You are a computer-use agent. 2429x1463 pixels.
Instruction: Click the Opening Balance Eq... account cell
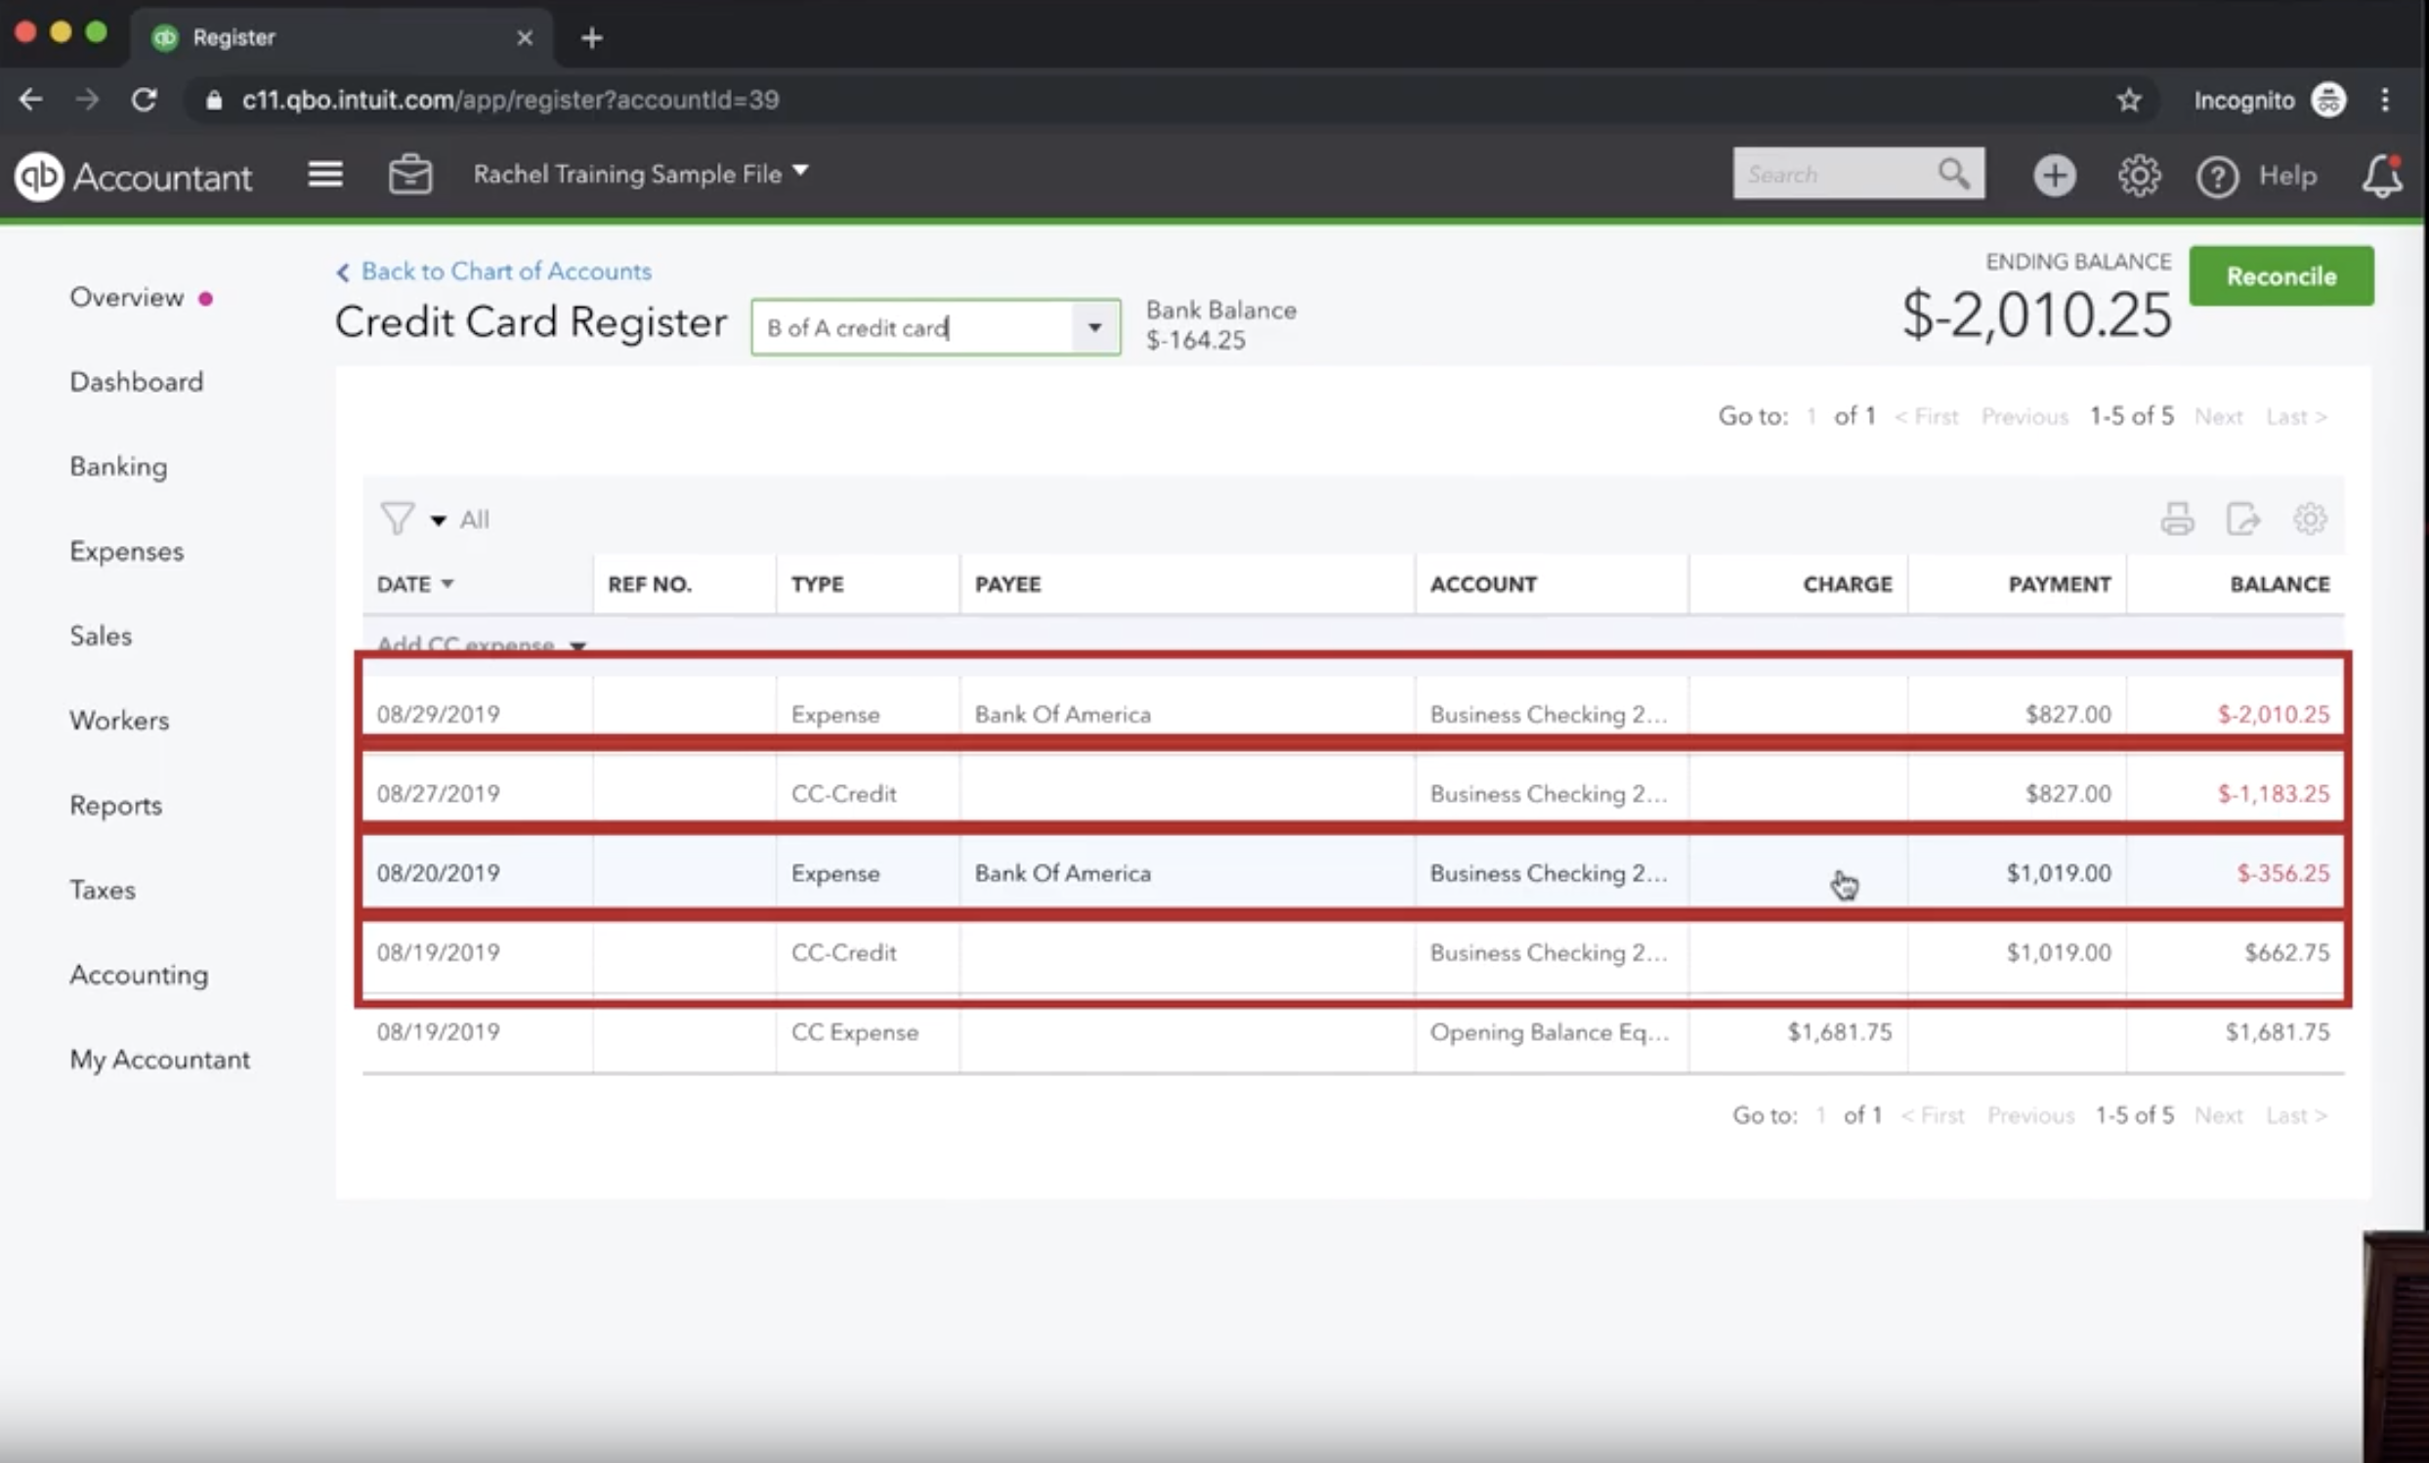pyautogui.click(x=1550, y=1032)
